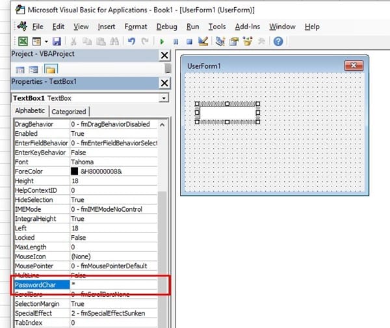Viewport: 390px width, 328px height.
Task: Open Project Explorer toolbar icon
Action: pos(220,42)
